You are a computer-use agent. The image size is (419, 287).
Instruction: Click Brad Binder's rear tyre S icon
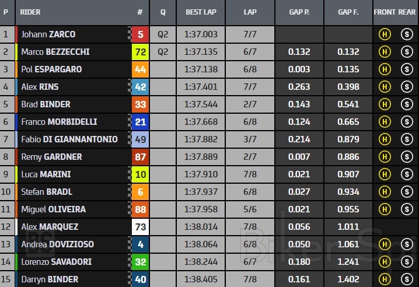(x=407, y=104)
